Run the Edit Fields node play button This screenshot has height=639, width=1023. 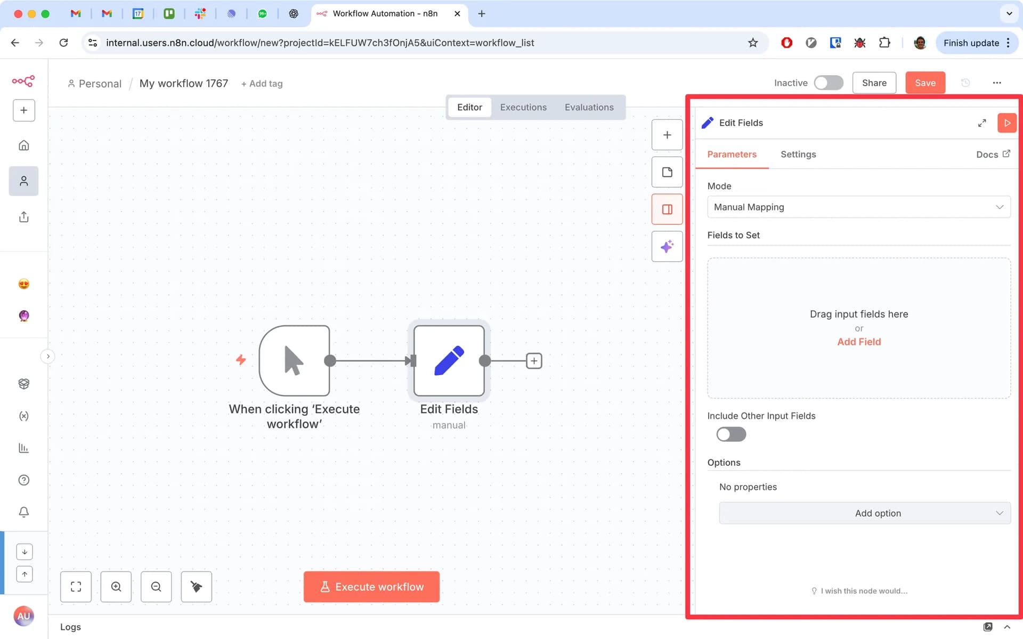coord(1006,123)
